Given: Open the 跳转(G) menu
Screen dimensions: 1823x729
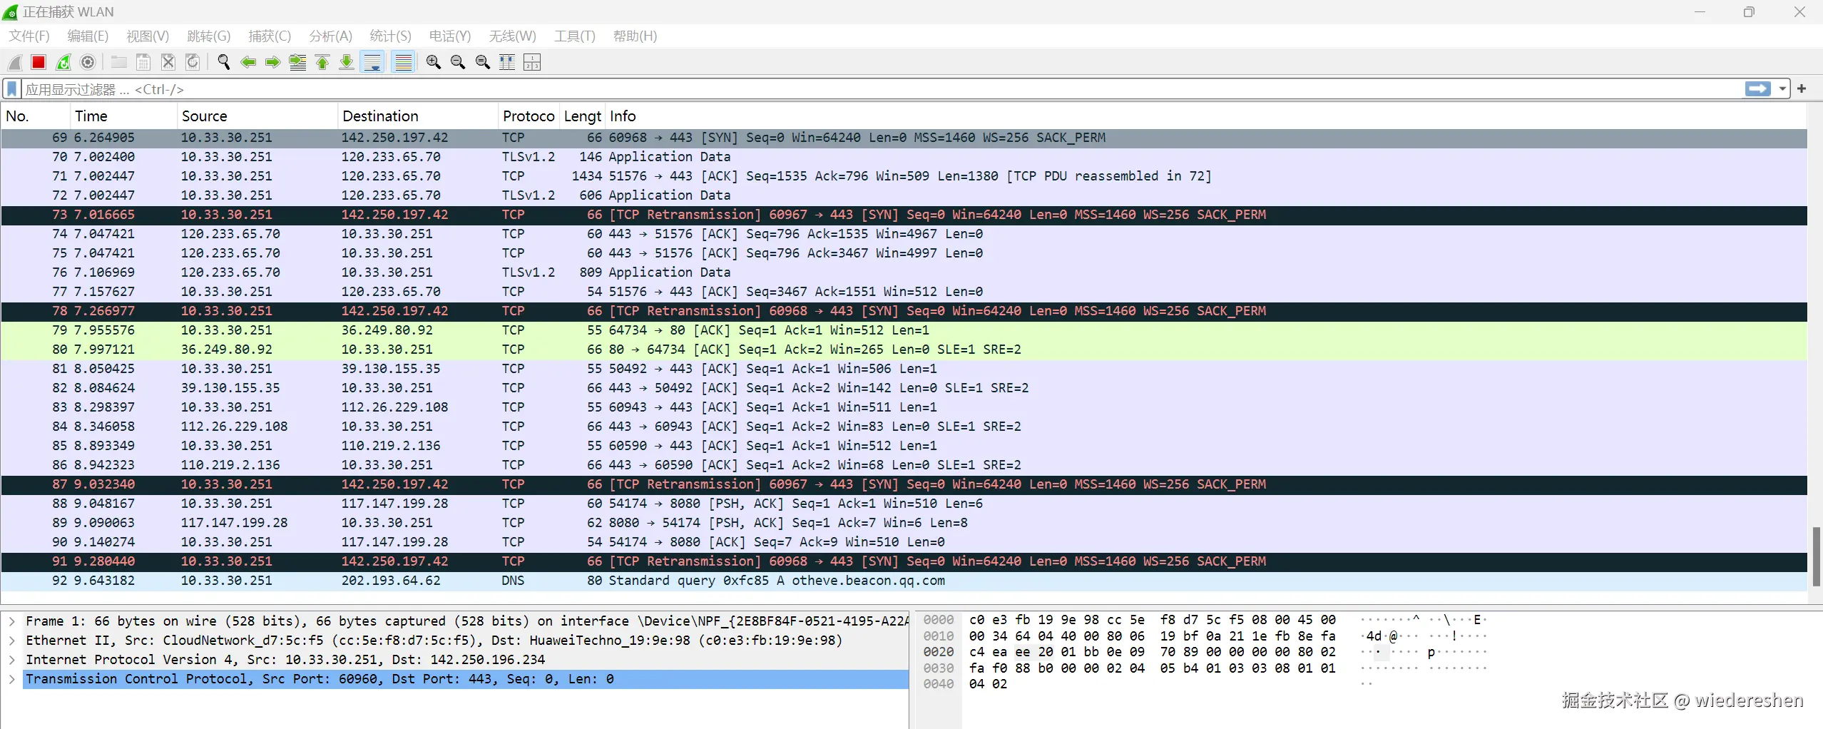Looking at the screenshot, I should (208, 36).
